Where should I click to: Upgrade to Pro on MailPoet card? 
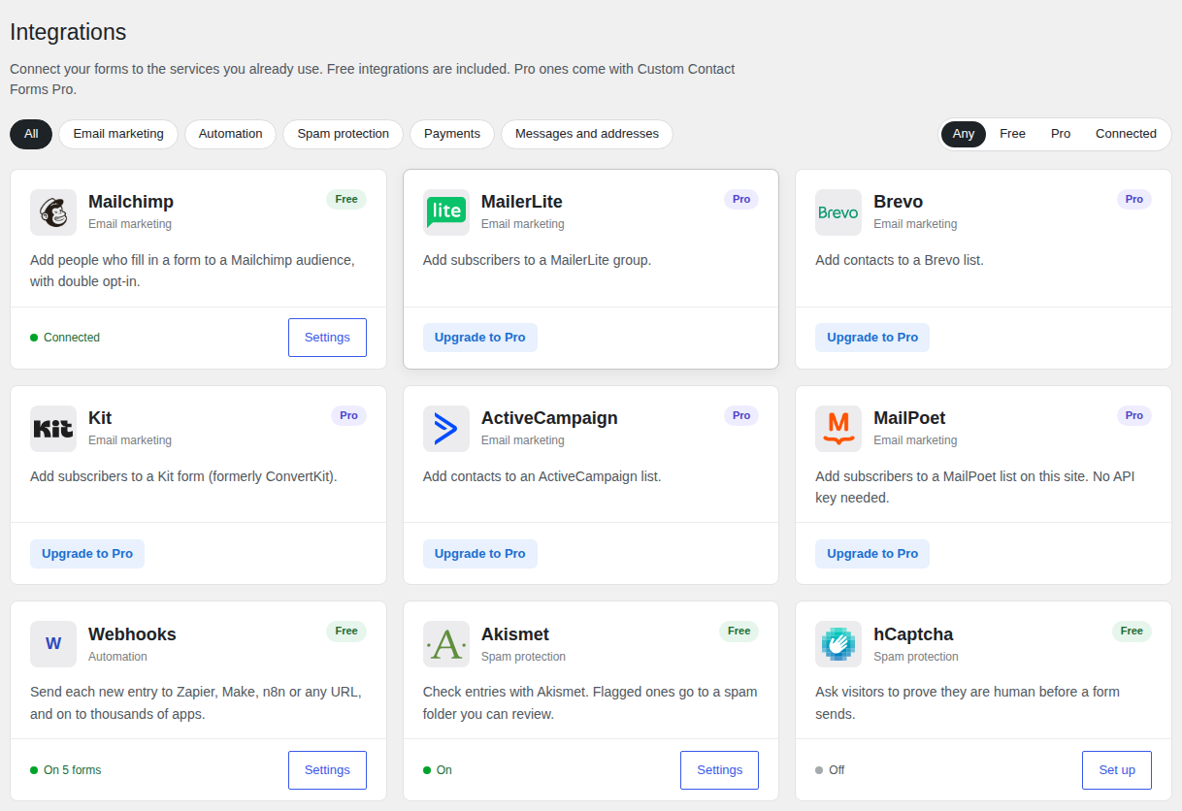click(x=872, y=554)
